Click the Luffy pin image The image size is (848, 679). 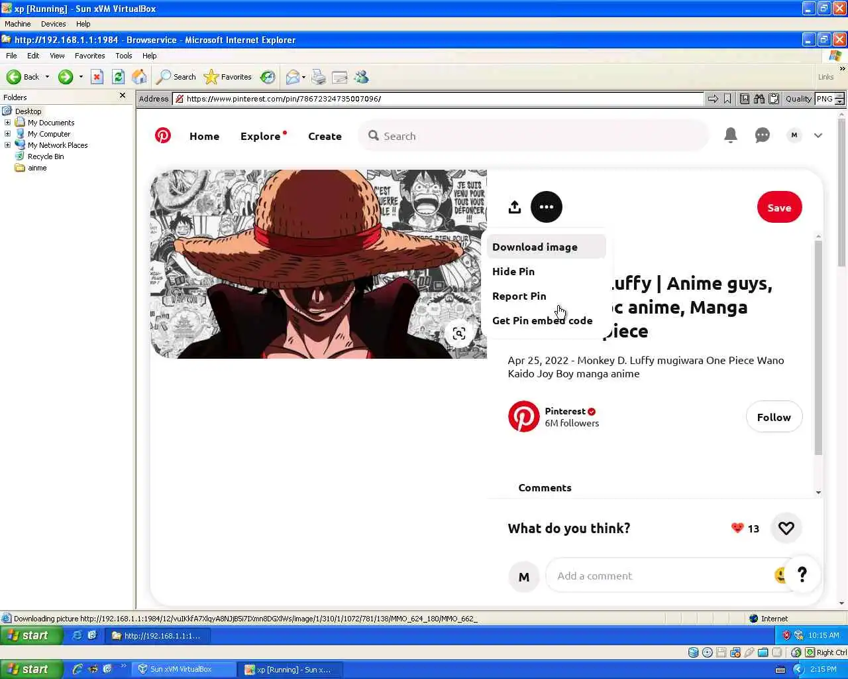319,264
